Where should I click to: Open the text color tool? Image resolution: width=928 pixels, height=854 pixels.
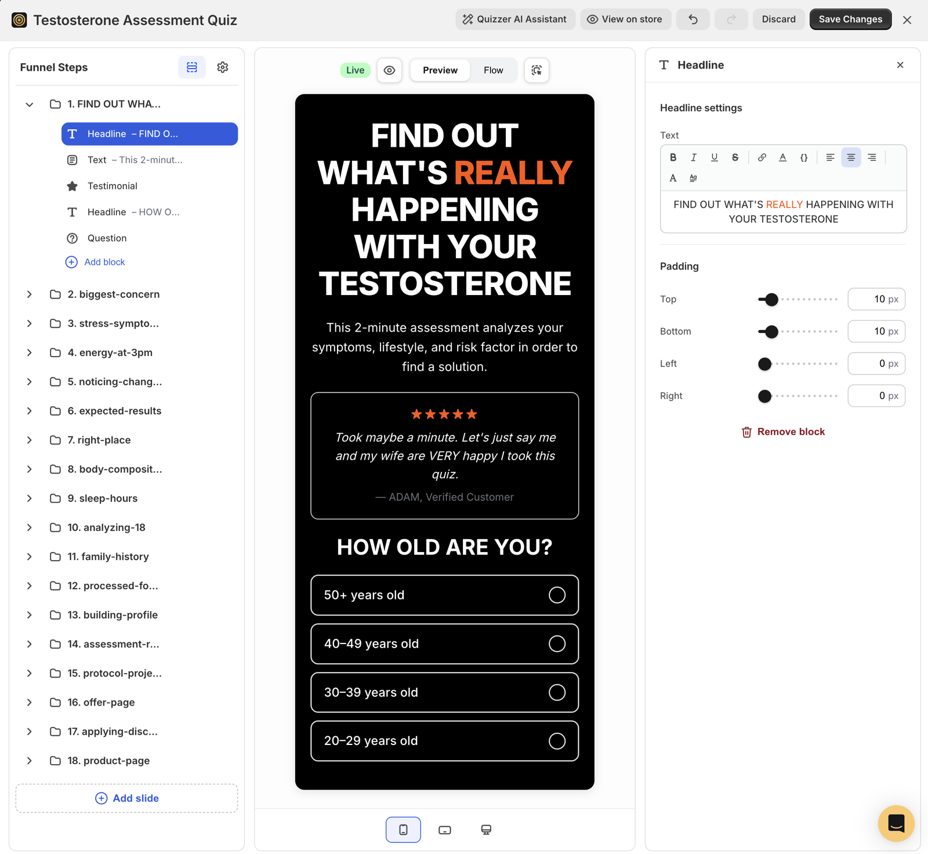[783, 157]
